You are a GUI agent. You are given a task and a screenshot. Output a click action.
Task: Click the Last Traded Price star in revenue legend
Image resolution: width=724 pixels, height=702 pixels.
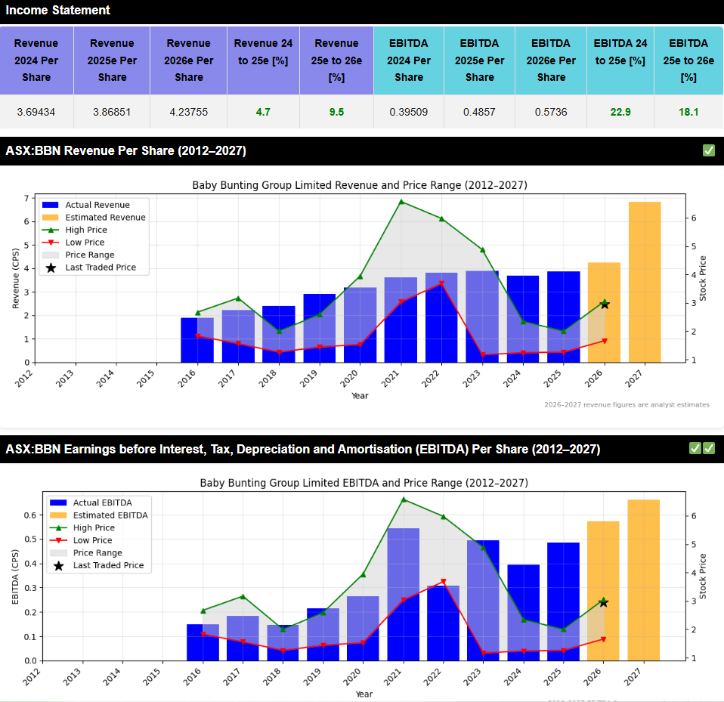(x=52, y=268)
